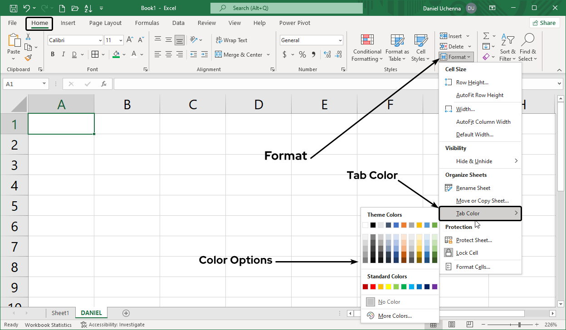This screenshot has height=330, width=566.
Task: Select No Color for the sheet tab
Action: click(389, 301)
